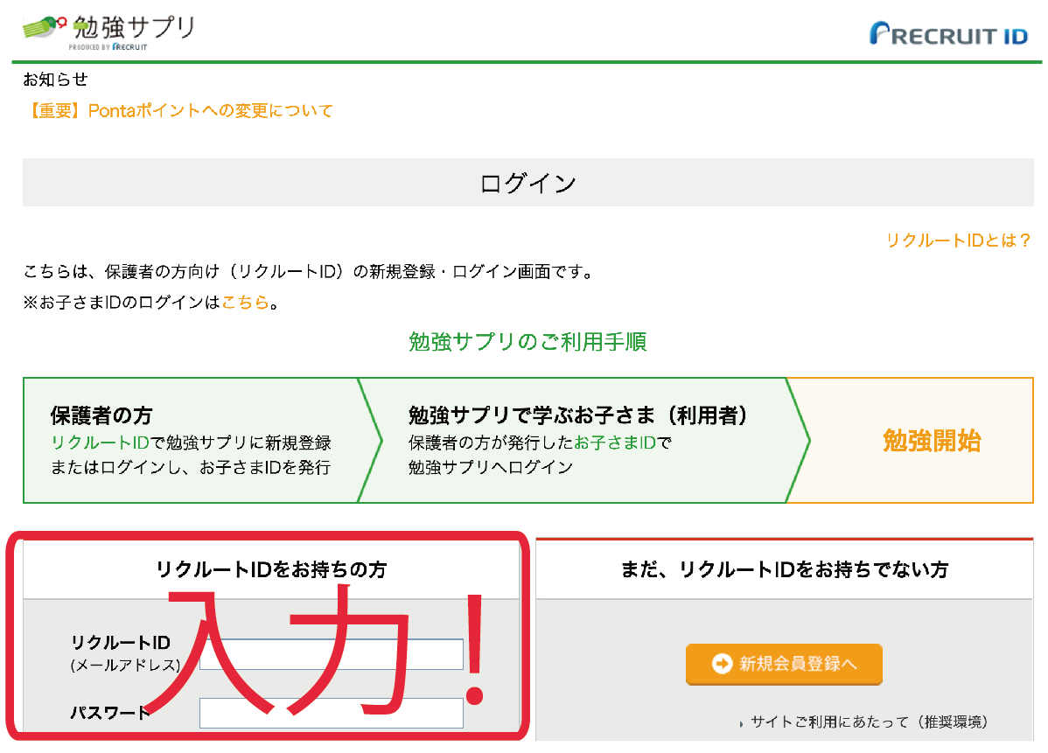This screenshot has height=753, width=1048.
Task: Open サイトご利用にあたって（推奨環境） link
Action: pos(869,722)
